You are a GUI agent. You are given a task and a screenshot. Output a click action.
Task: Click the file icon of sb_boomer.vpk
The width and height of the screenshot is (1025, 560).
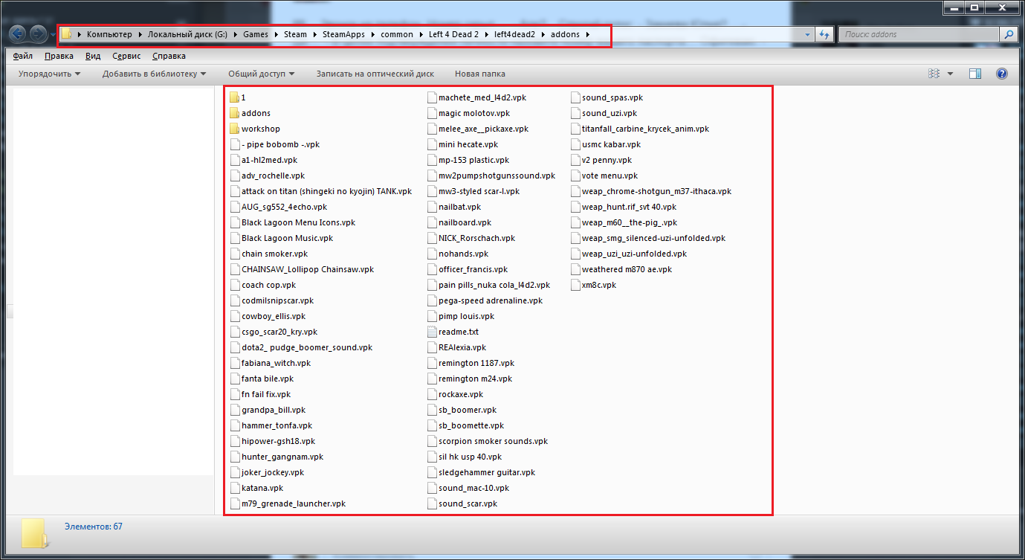pos(432,410)
